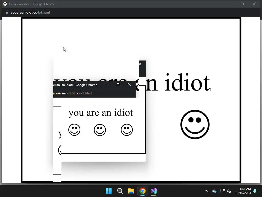Minimize the large background Chrome window
The width and height of the screenshot is (262, 197).
point(231,4)
